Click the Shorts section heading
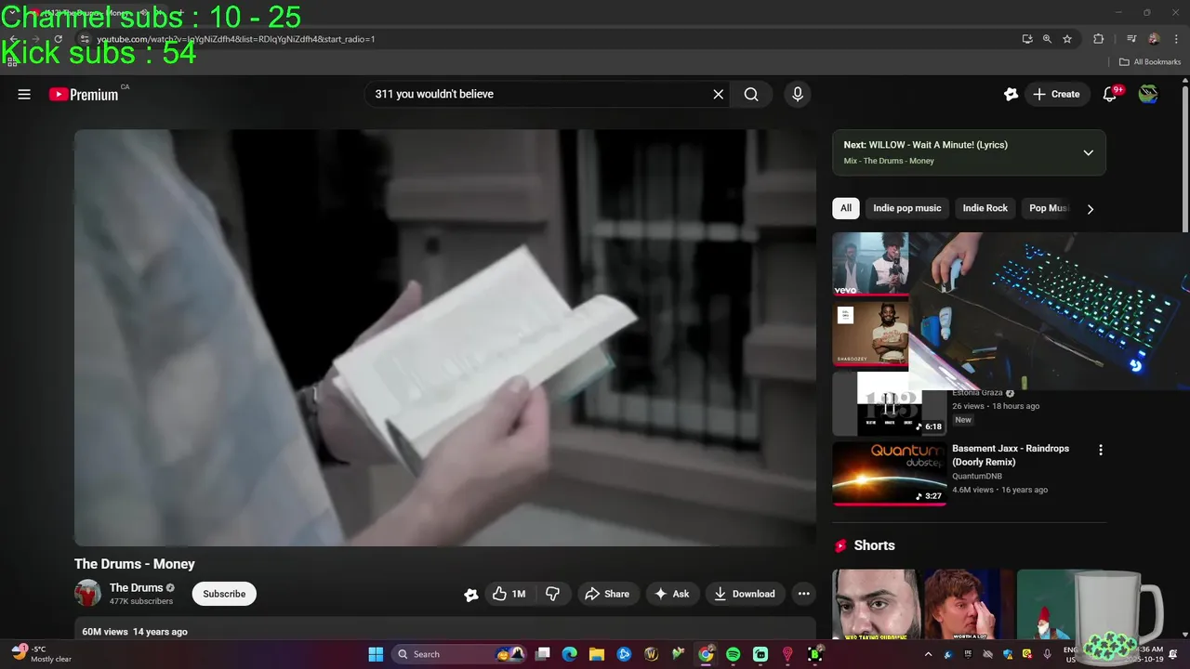Screen dimensions: 1190x669 click(874, 545)
